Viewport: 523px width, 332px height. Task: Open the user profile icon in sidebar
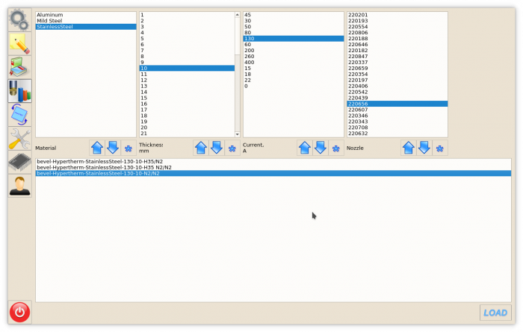point(19,186)
